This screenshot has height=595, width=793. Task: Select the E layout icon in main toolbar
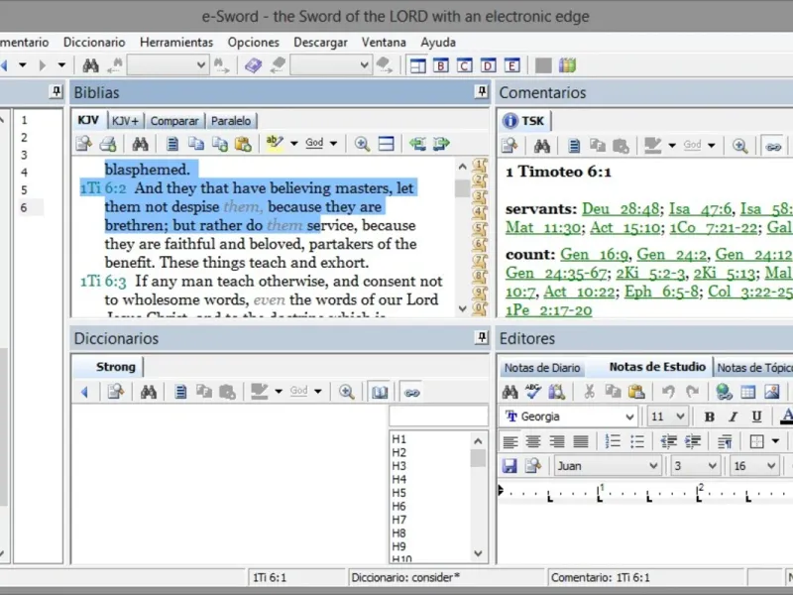(x=511, y=65)
